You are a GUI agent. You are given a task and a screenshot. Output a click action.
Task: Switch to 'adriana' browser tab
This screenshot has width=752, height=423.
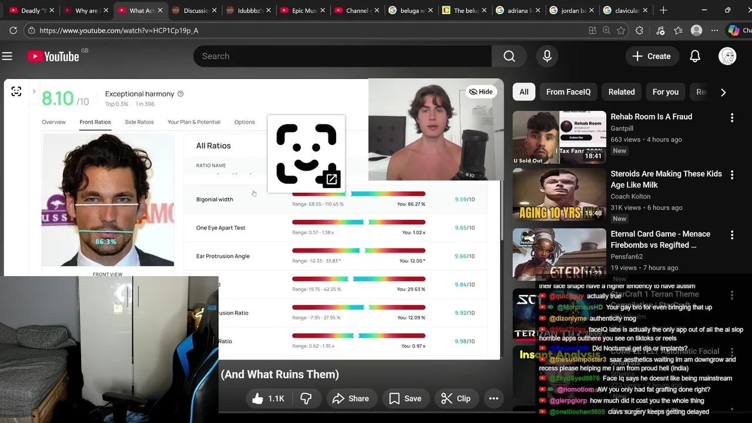(517, 11)
